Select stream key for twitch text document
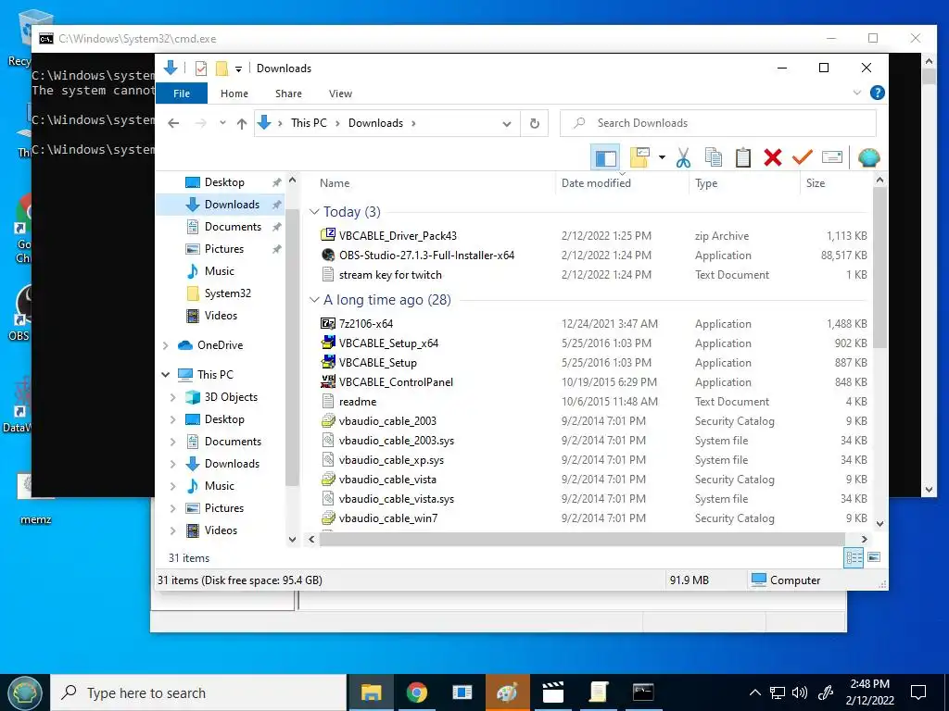This screenshot has height=711, width=949. click(390, 274)
